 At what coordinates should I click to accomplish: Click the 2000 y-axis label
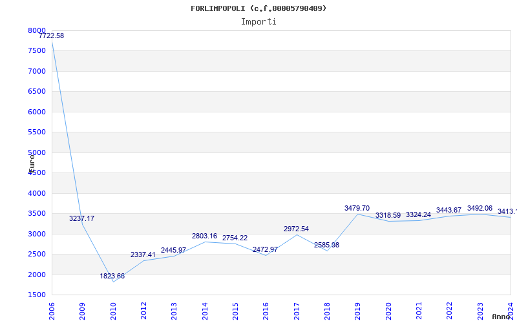tap(37, 275)
